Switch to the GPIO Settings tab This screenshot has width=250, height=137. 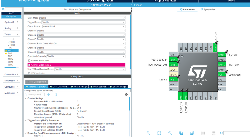(x=118, y=87)
